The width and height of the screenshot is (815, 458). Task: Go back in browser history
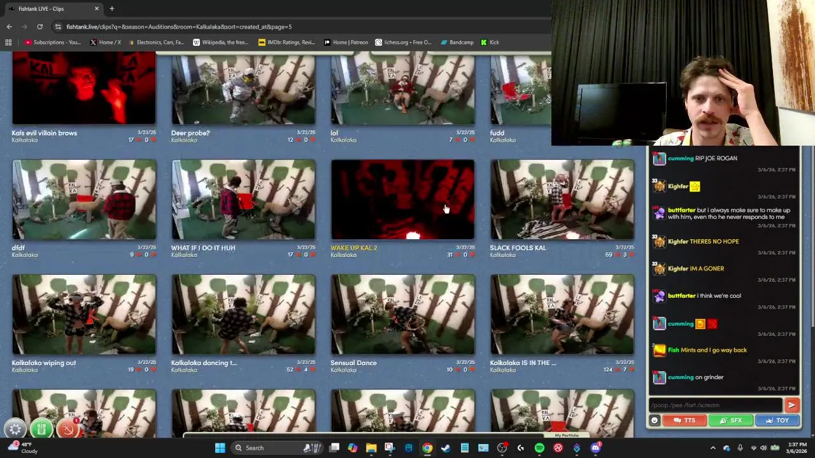9,27
